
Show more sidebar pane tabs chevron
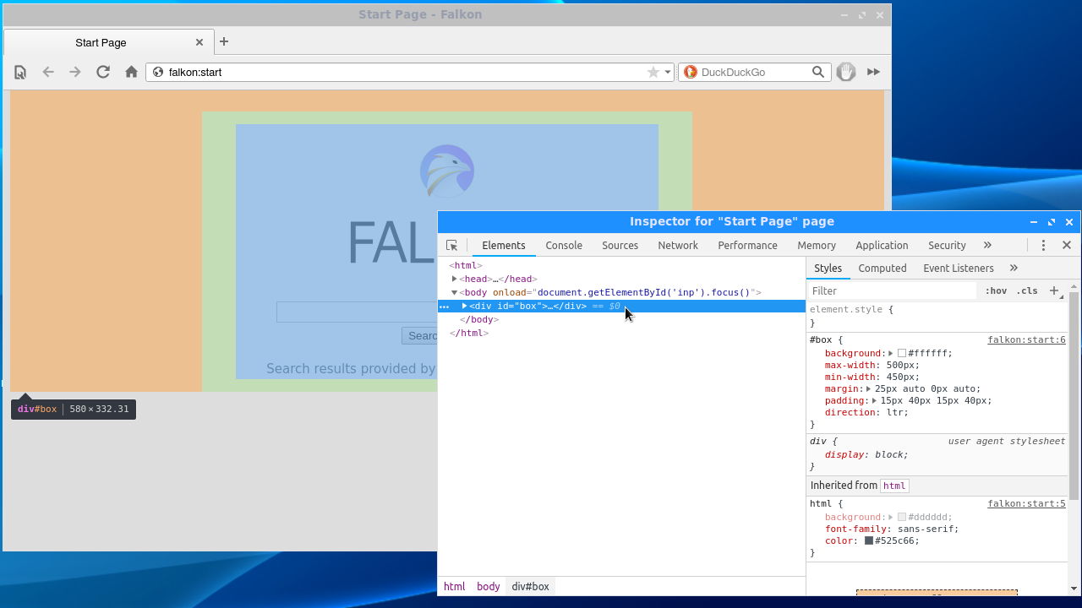(x=1014, y=269)
